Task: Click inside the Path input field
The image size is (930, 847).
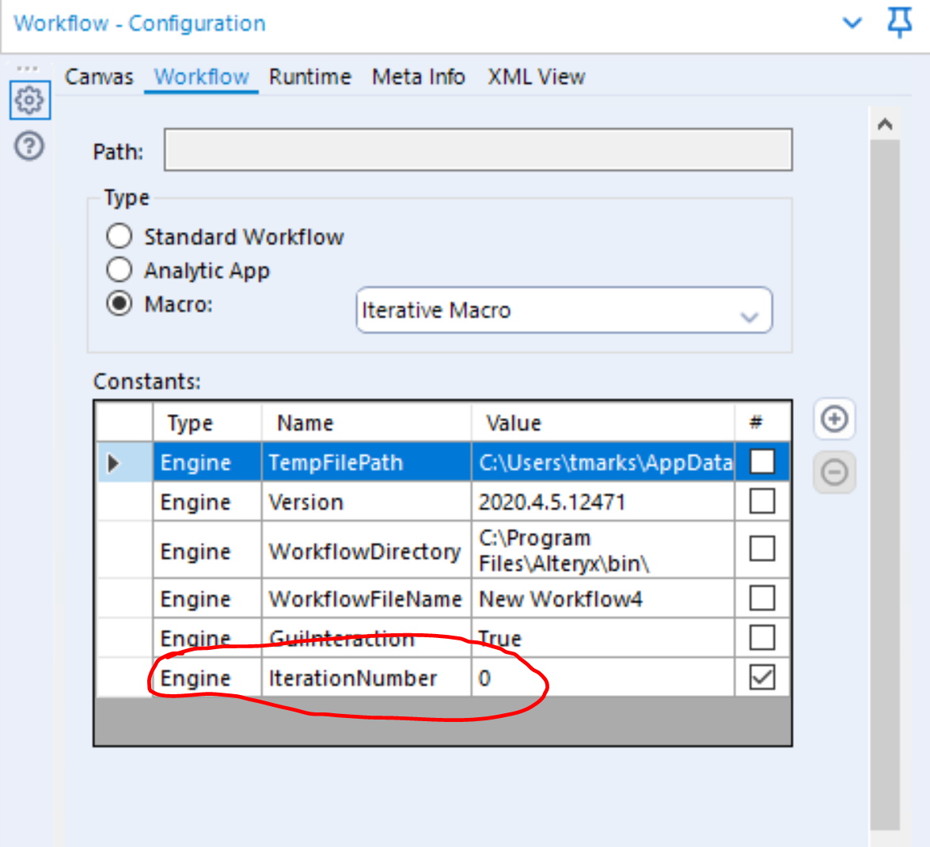Action: coord(475,150)
